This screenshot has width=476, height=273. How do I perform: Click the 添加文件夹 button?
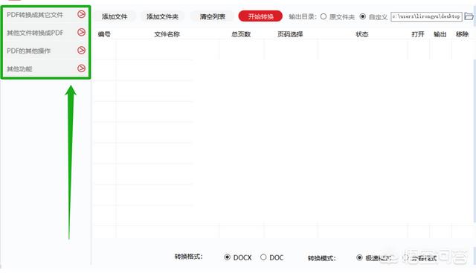162,16
